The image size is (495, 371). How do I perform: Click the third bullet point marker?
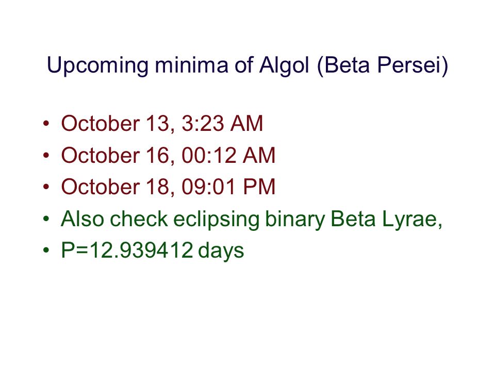(x=46, y=187)
